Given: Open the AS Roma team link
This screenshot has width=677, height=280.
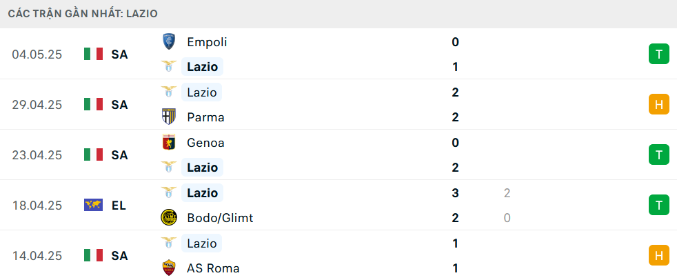Looking at the screenshot, I should (213, 268).
